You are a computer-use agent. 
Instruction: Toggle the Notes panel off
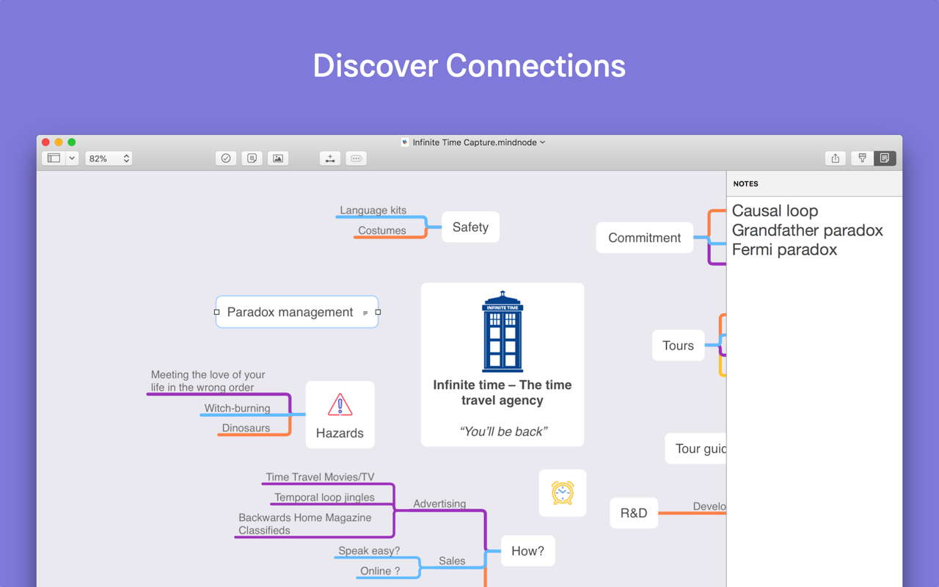pyautogui.click(x=885, y=158)
